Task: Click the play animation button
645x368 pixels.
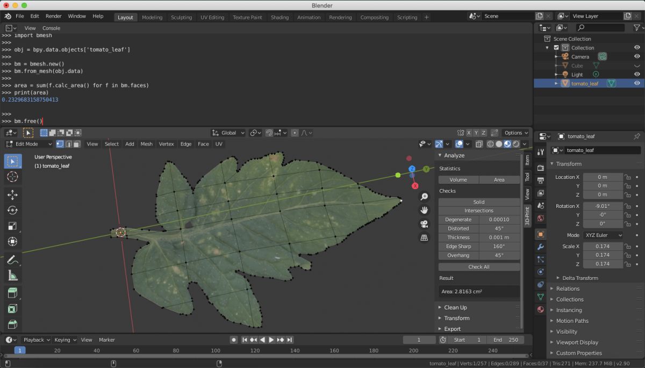Action: point(271,340)
